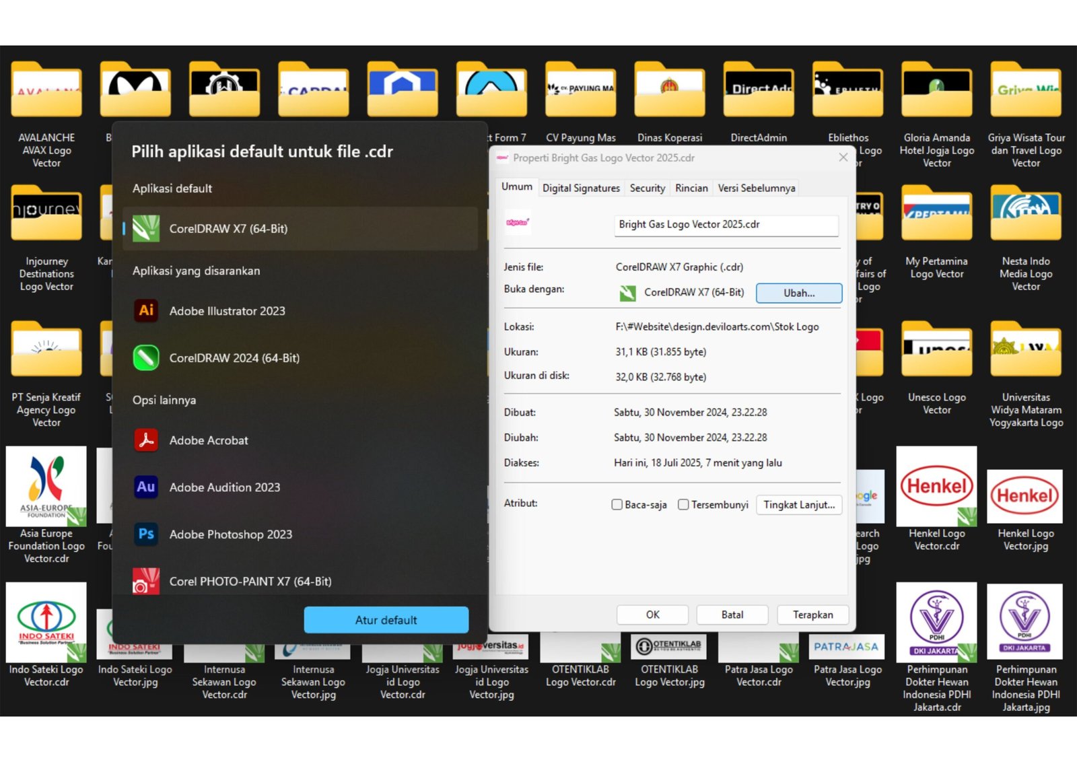Choose the Adobe Audition 2023 icon
Viewport: 1077px width, 762px height.
coord(146,487)
